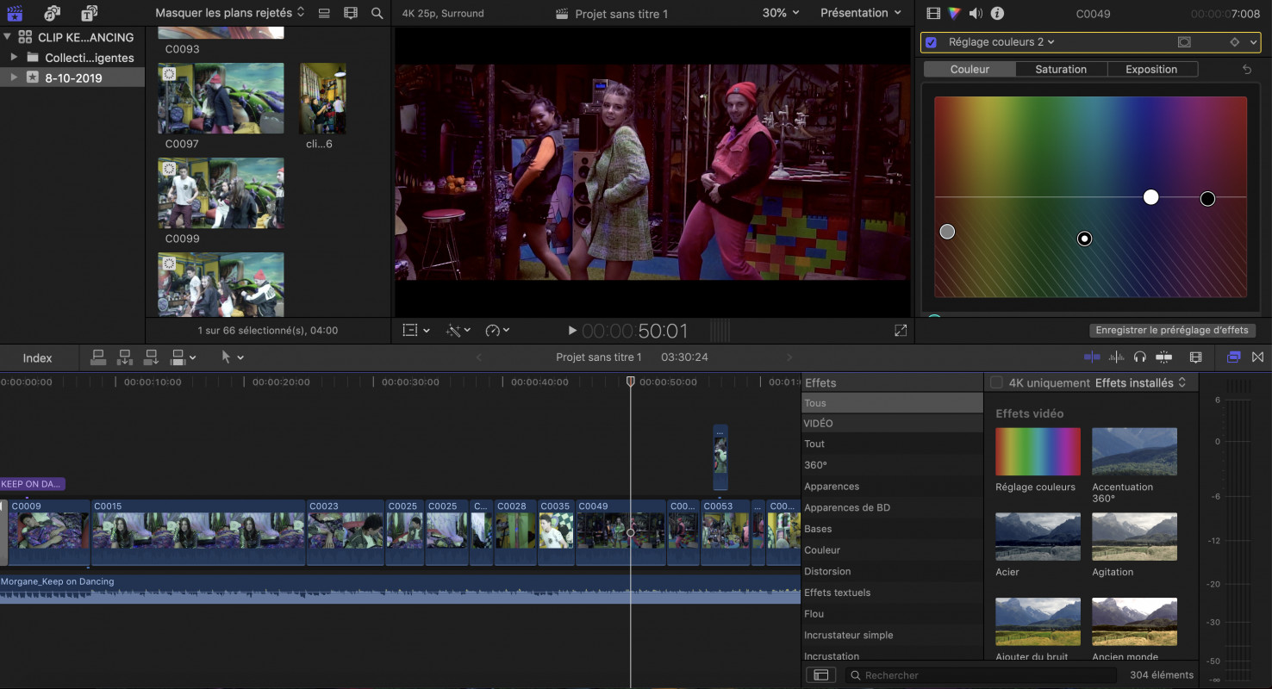Viewport: 1272px width, 689px height.
Task: Disable Réglage couleurs 2 checkbox
Action: (931, 42)
